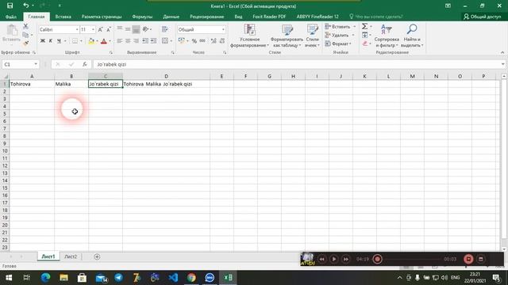Screen dimensions: 508x285
Task: Open Sort and Filter (Сортировка и фильтр)
Action: (387, 36)
